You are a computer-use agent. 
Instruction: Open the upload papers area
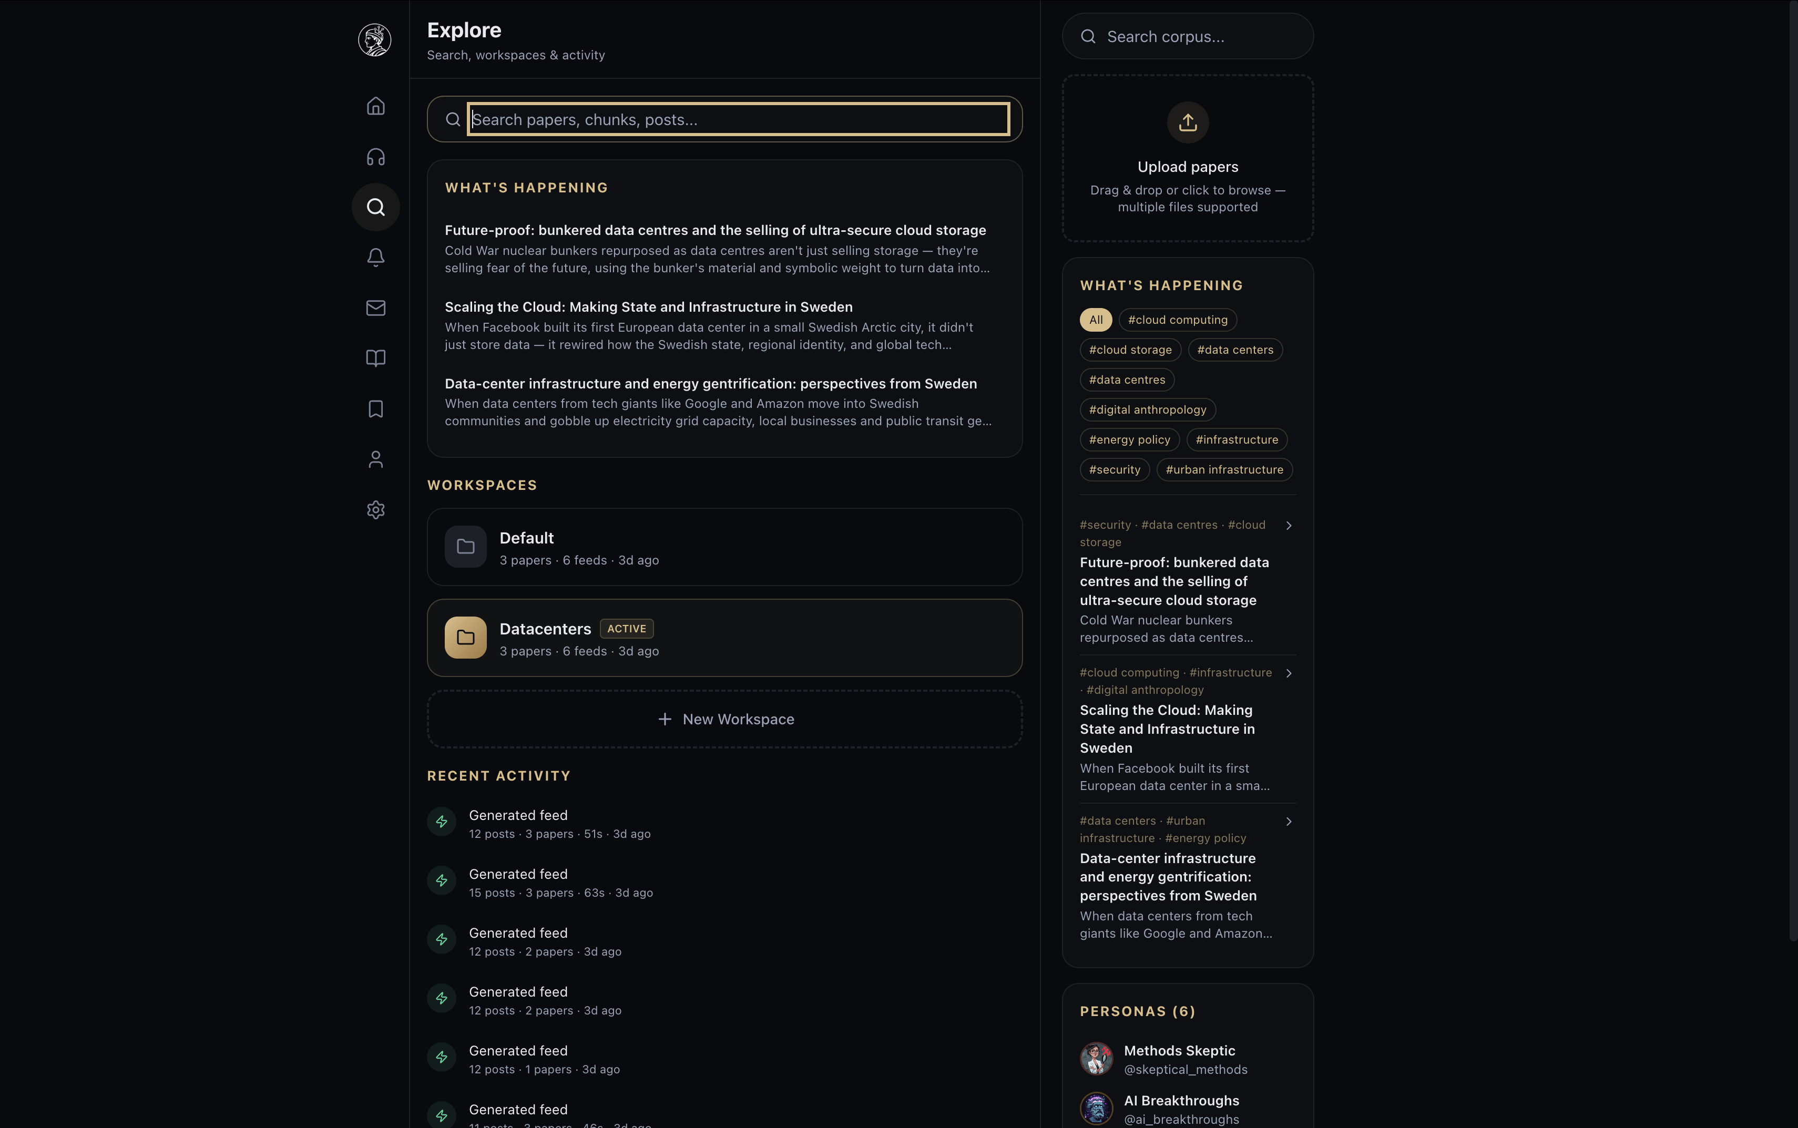[1186, 157]
